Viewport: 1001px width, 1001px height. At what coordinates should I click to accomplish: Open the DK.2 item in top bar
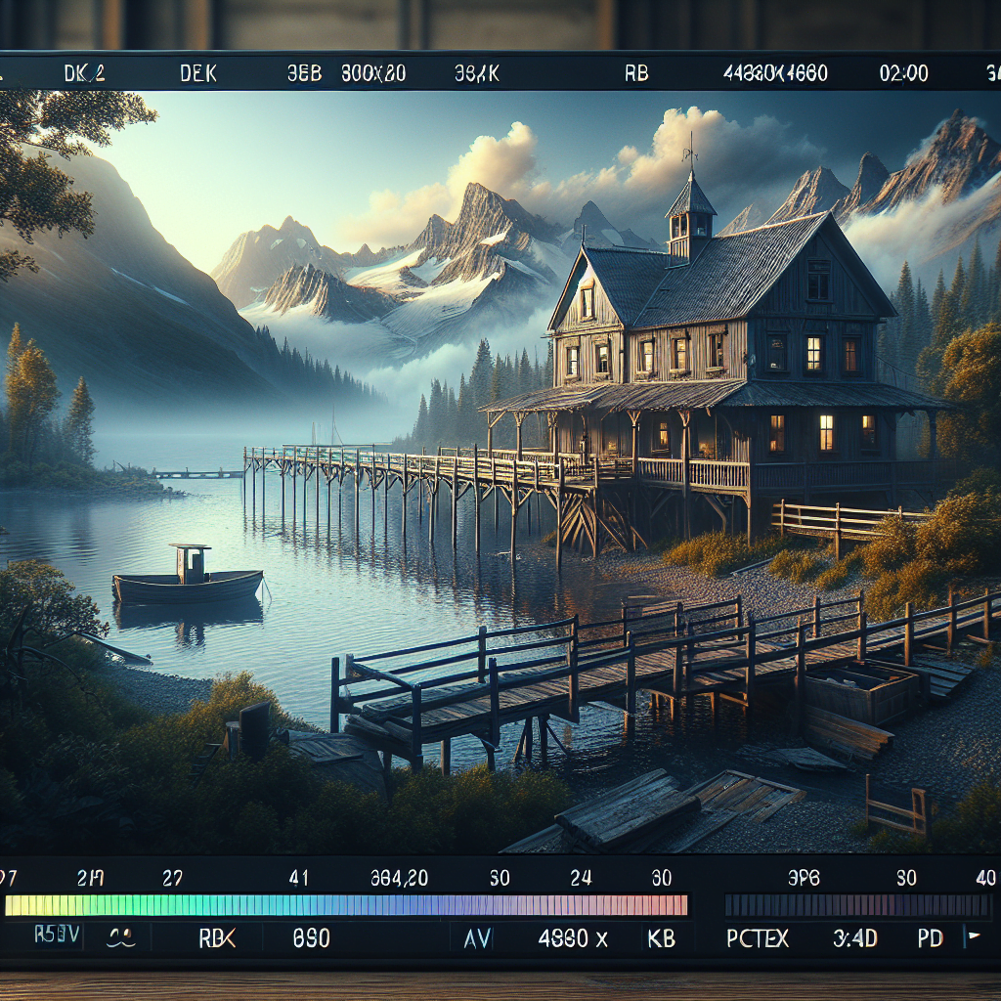(84, 73)
